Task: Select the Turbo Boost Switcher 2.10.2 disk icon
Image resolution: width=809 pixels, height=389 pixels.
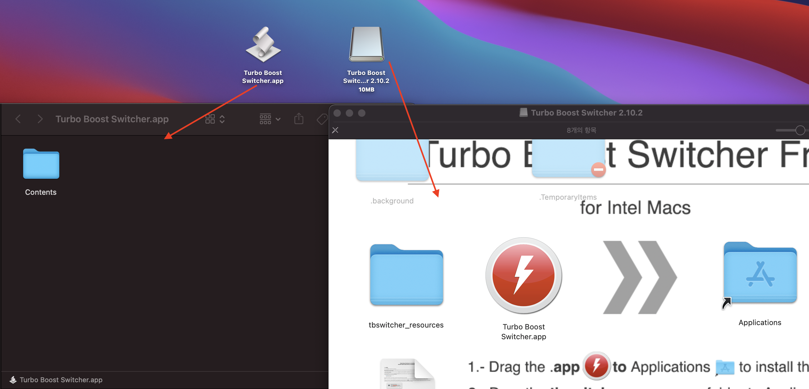Action: (366, 45)
